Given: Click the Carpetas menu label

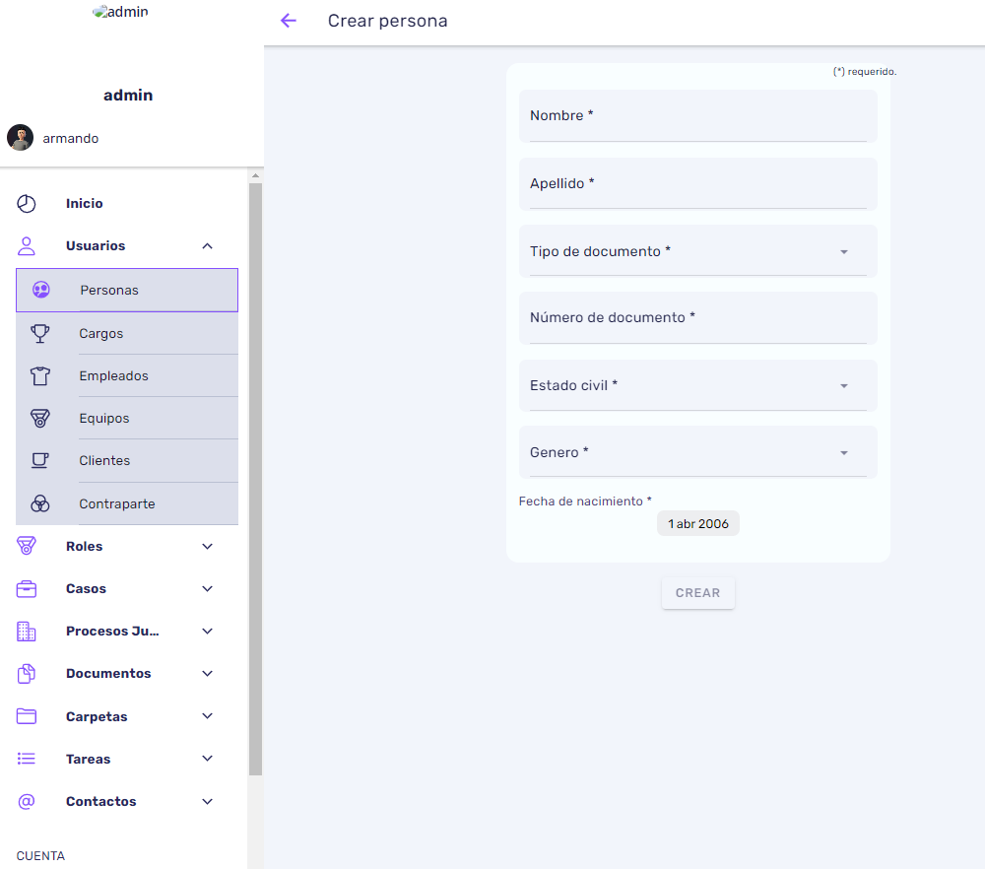Looking at the screenshot, I should click(97, 716).
